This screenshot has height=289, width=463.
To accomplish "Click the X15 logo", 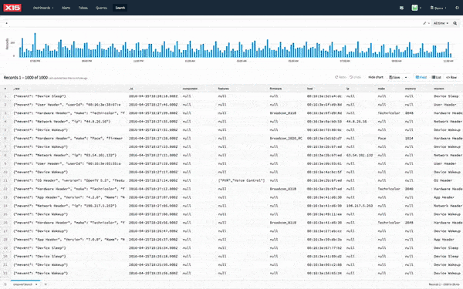I will 12,8.
